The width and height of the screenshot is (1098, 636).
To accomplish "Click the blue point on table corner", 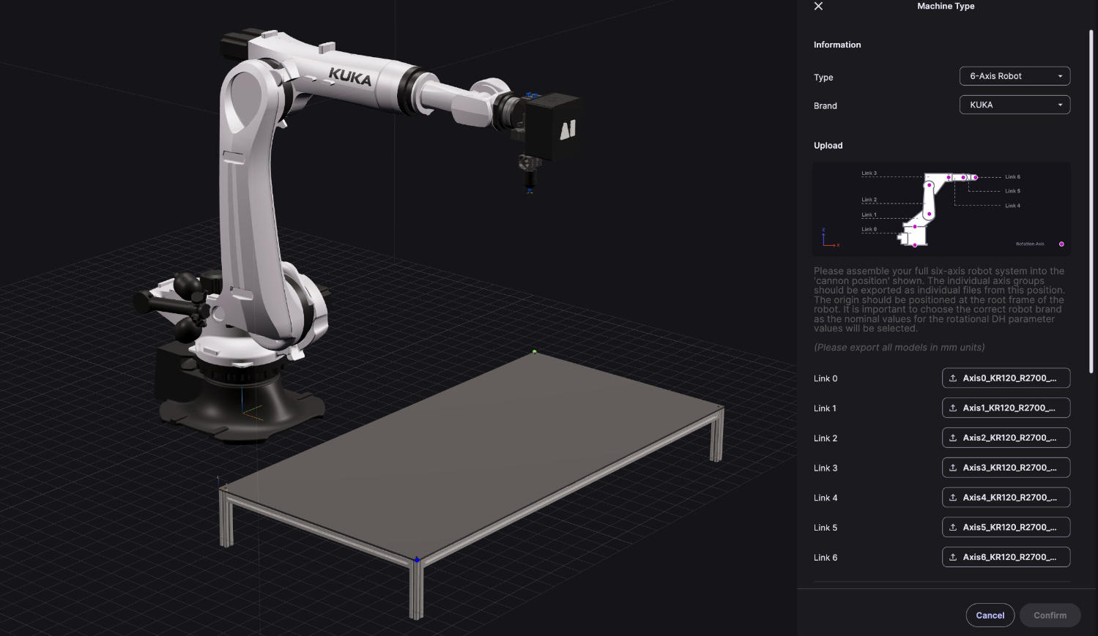I will [417, 560].
